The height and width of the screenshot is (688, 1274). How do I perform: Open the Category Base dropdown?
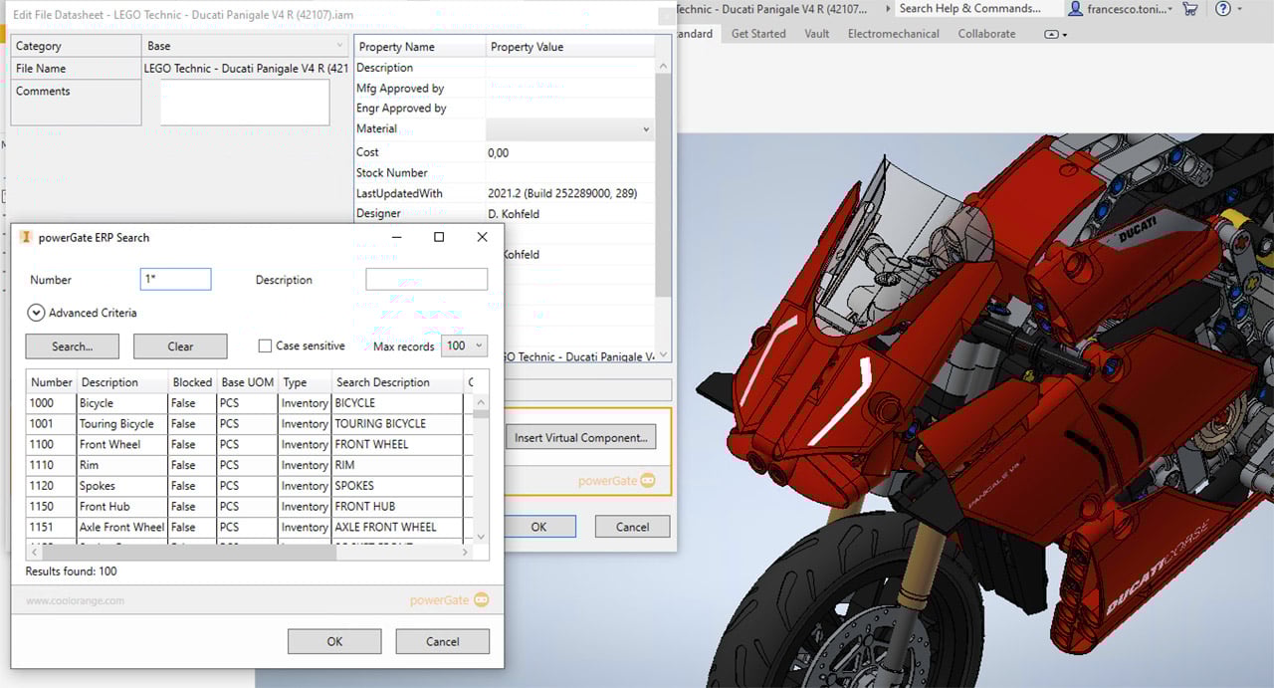tap(339, 46)
